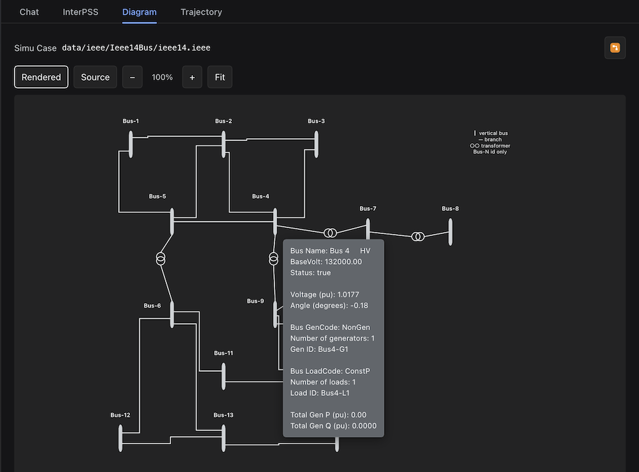Select the Bus-1 vertical bus bar
Image resolution: width=639 pixels, height=472 pixels.
131,145
